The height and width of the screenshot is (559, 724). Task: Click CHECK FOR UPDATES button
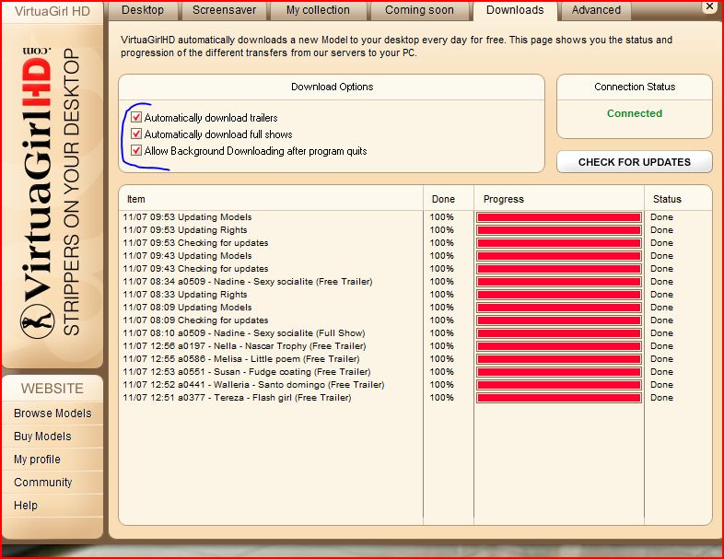(635, 162)
